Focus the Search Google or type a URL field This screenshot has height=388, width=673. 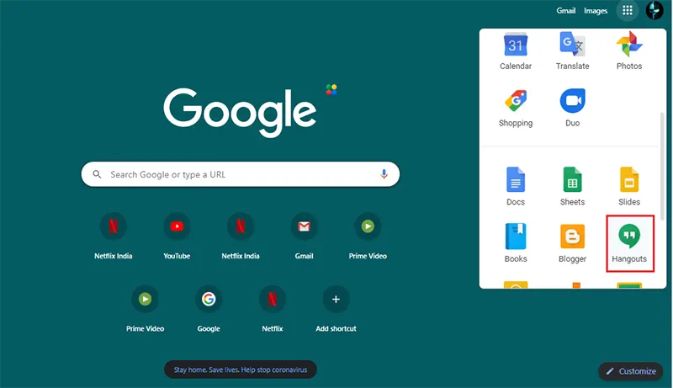coord(241,174)
